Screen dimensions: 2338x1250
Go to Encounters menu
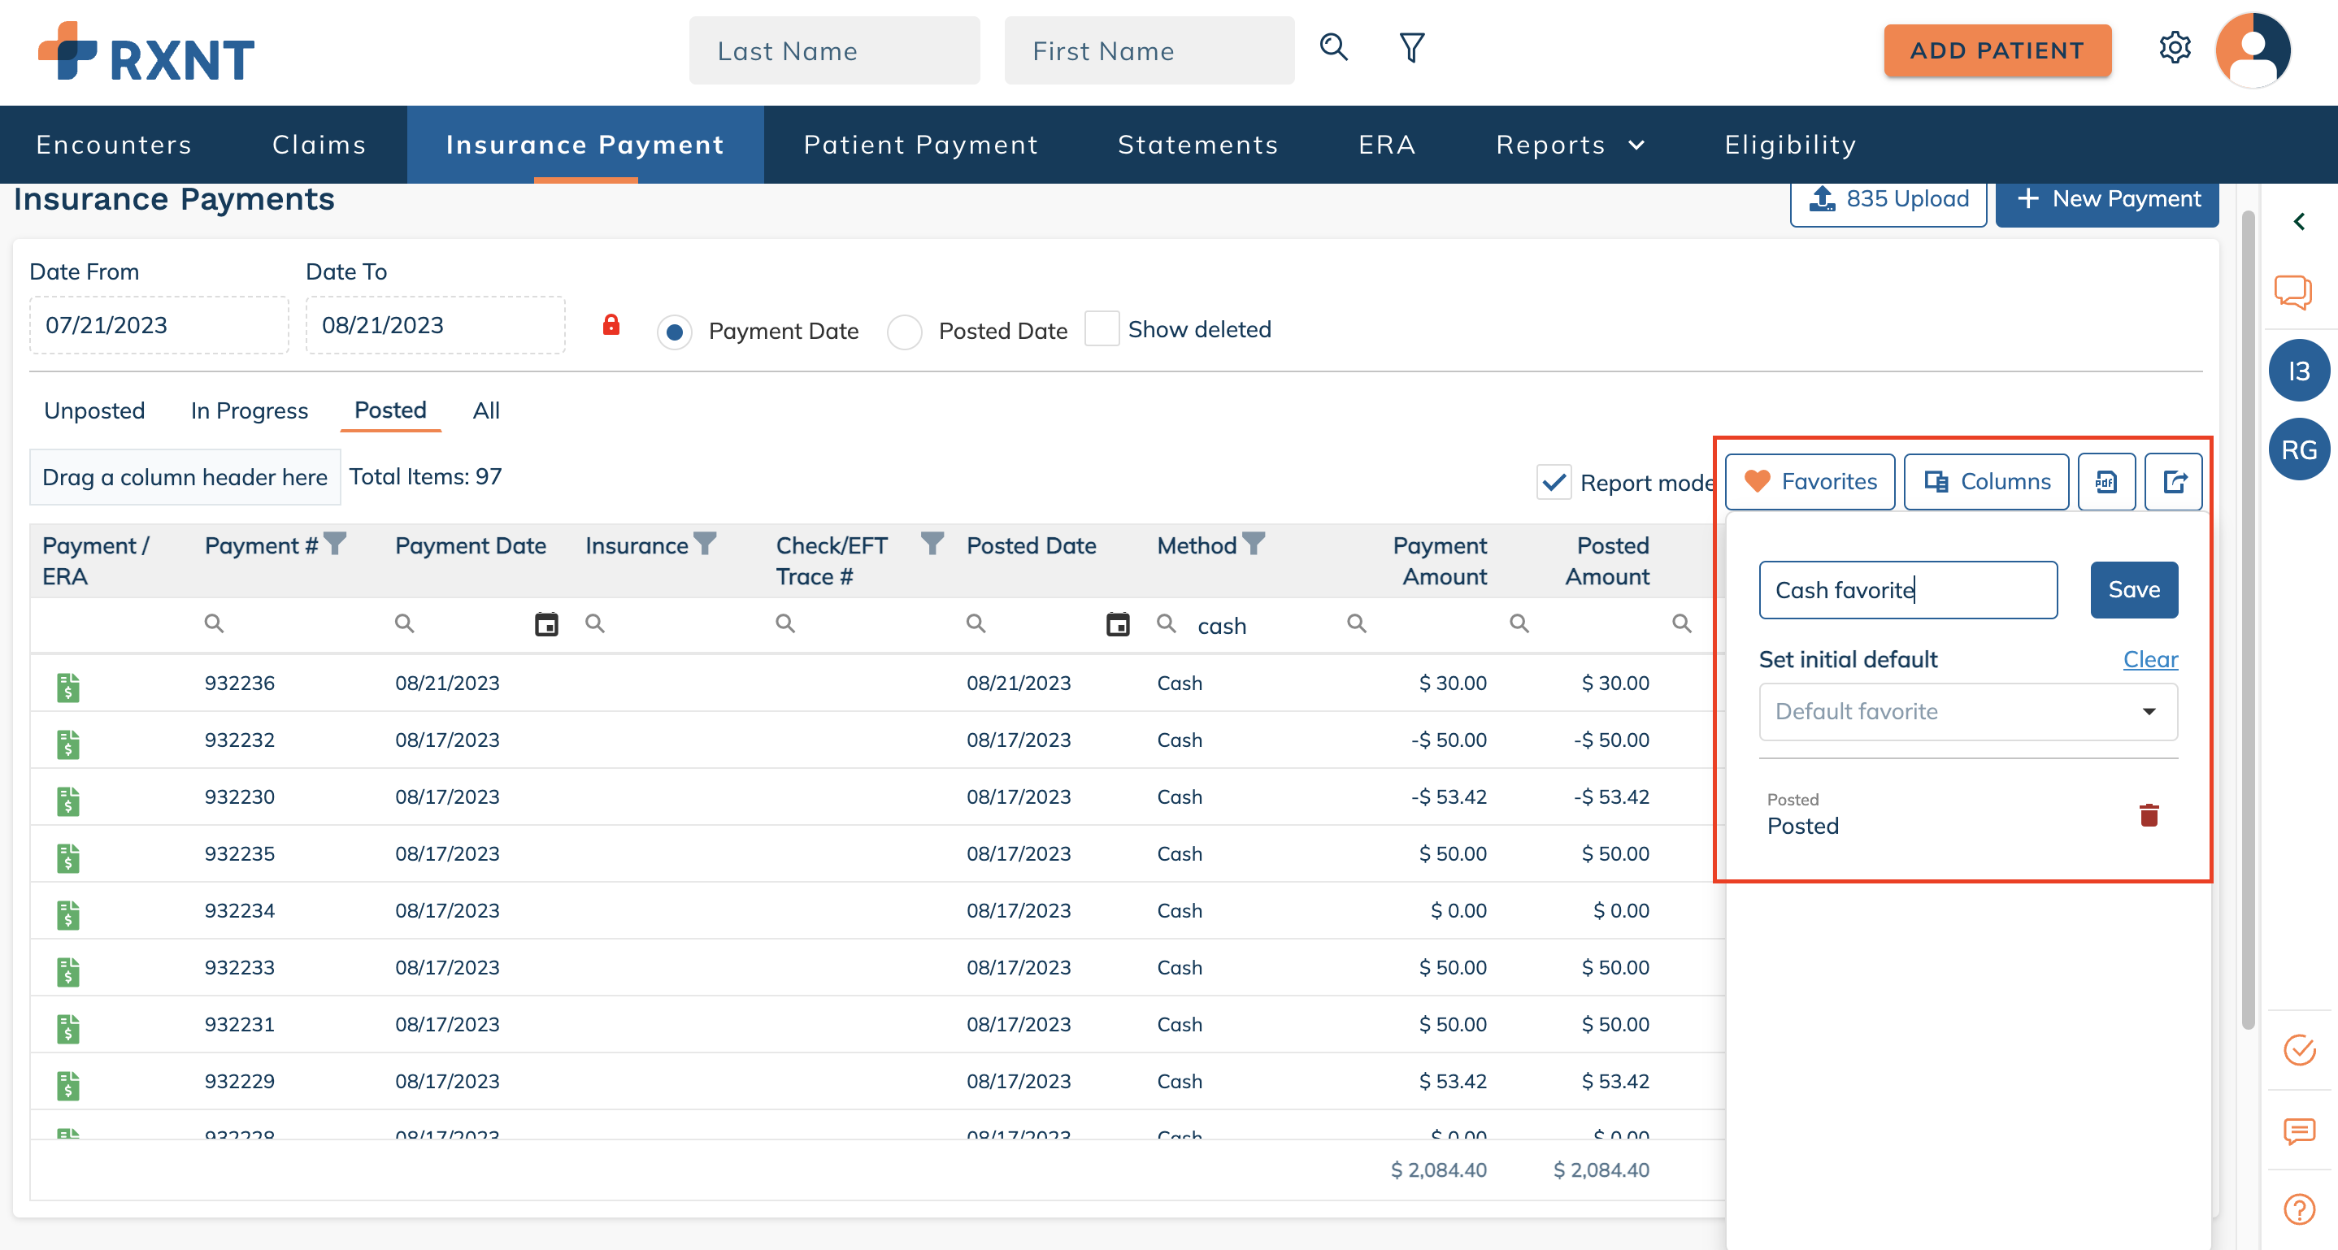pos(114,144)
